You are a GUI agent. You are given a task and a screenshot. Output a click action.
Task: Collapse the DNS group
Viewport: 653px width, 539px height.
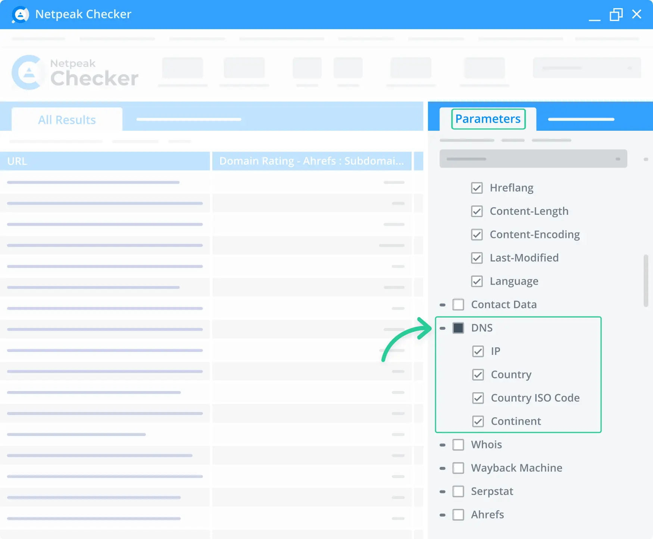click(x=443, y=328)
